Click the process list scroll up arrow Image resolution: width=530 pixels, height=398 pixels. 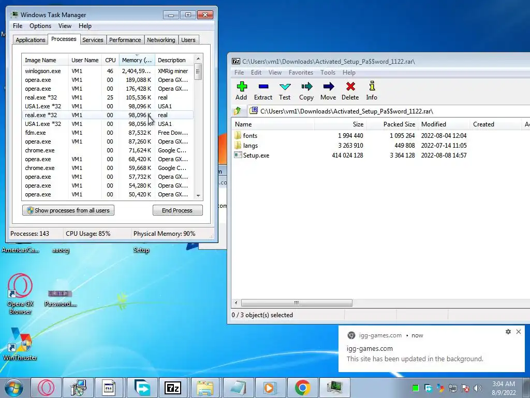pyautogui.click(x=198, y=59)
